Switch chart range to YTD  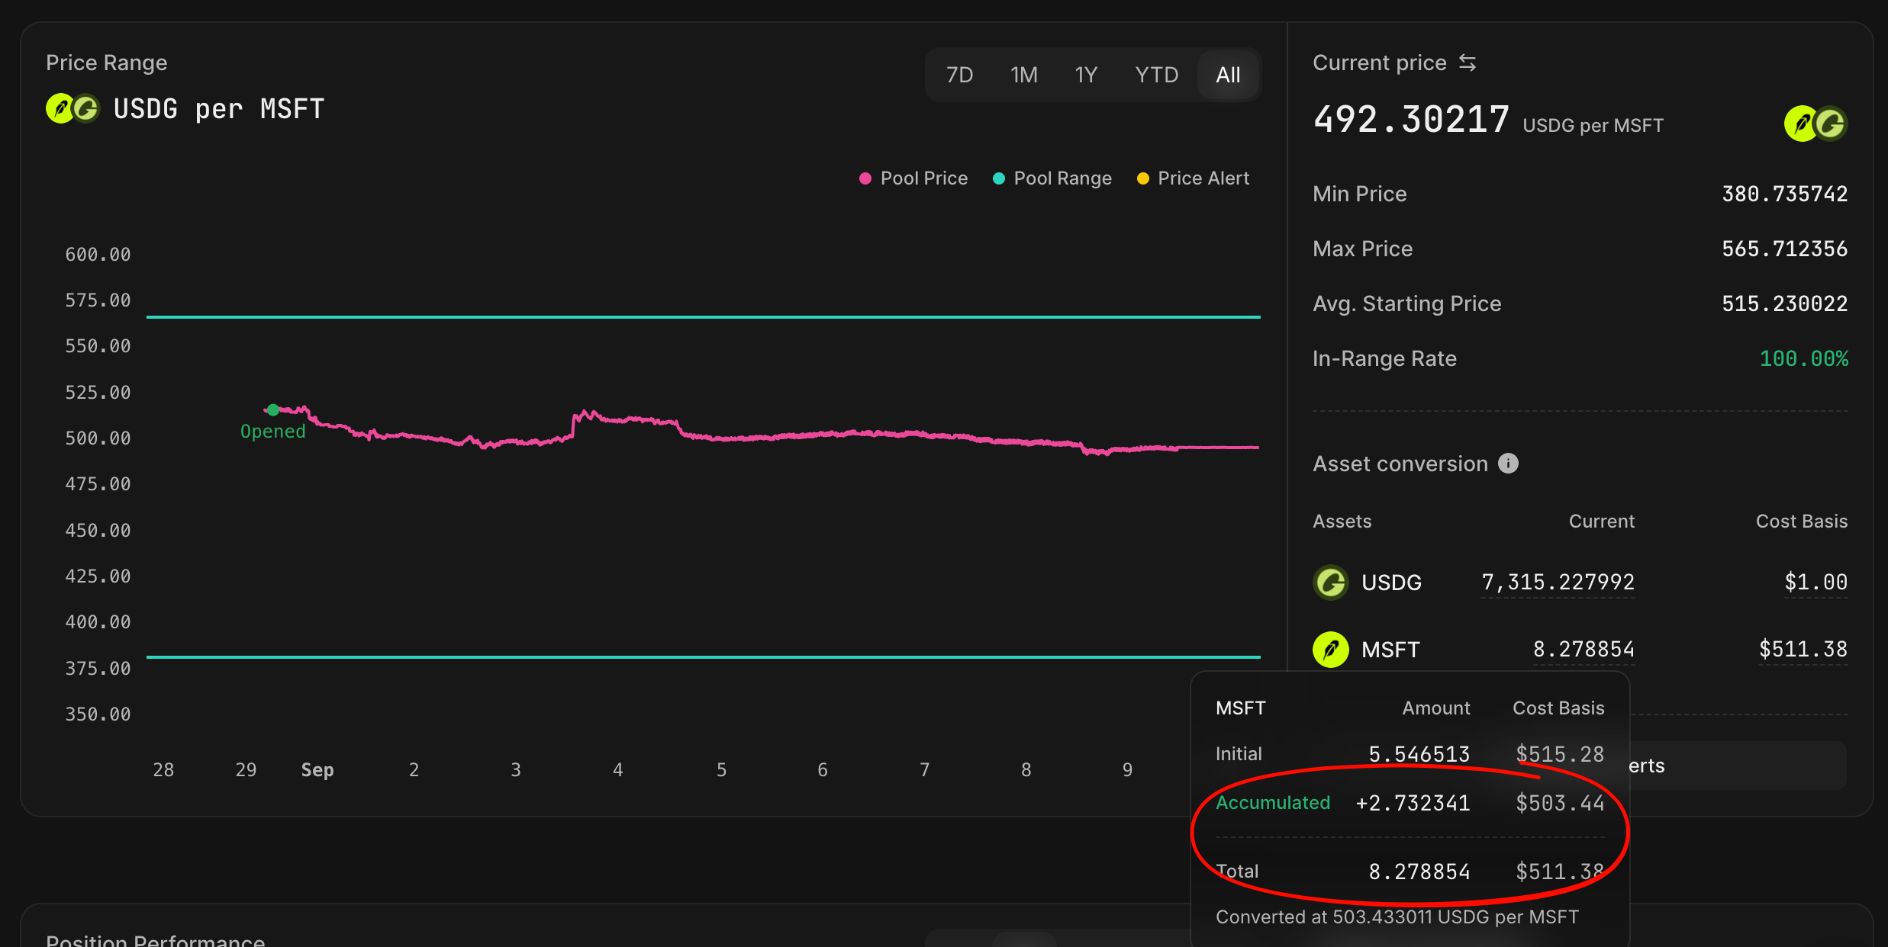(1156, 75)
